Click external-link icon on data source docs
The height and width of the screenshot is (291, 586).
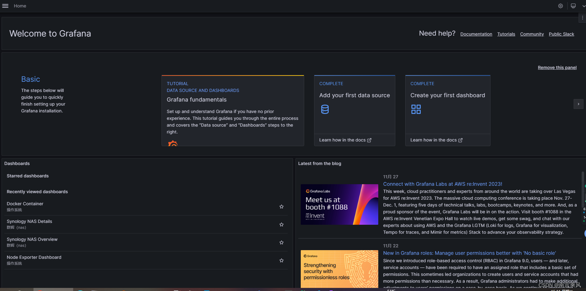pyautogui.click(x=369, y=140)
